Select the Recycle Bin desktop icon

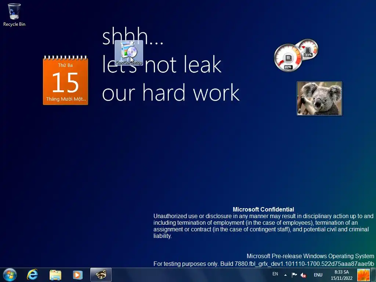click(x=14, y=14)
